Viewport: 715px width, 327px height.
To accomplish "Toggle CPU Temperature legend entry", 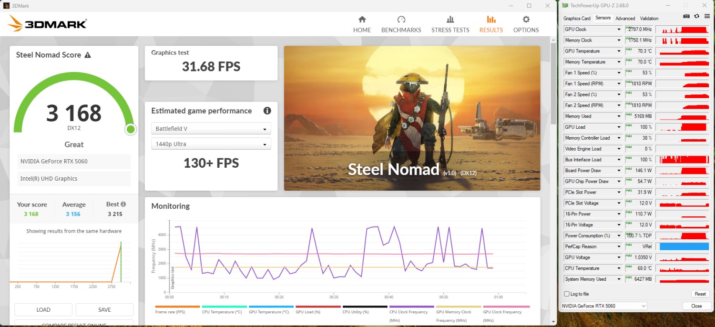I will [224, 309].
